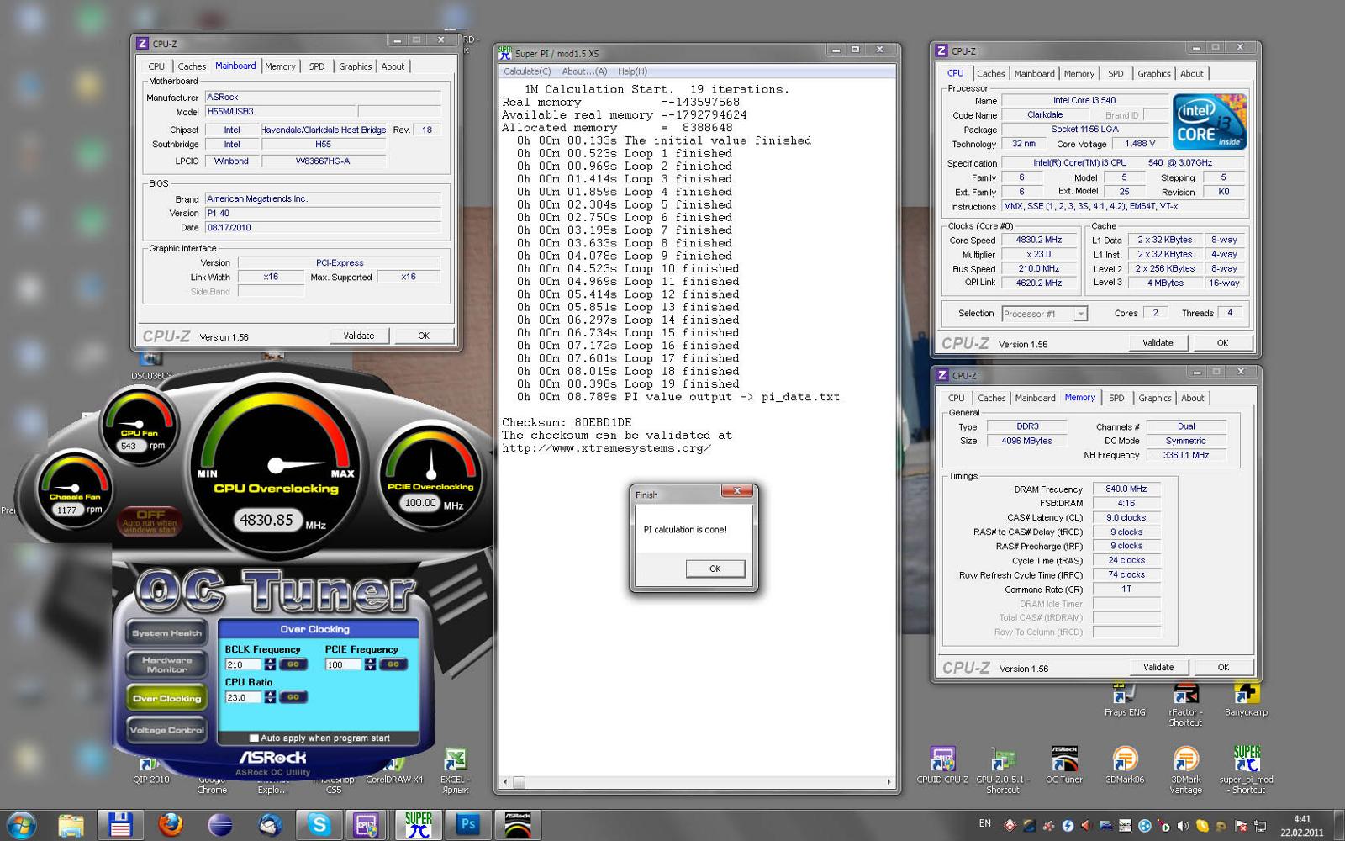Open the GPU-Z.0.5.1 desktop shortcut
Viewport: 1345px width, 841px height.
[x=1002, y=769]
